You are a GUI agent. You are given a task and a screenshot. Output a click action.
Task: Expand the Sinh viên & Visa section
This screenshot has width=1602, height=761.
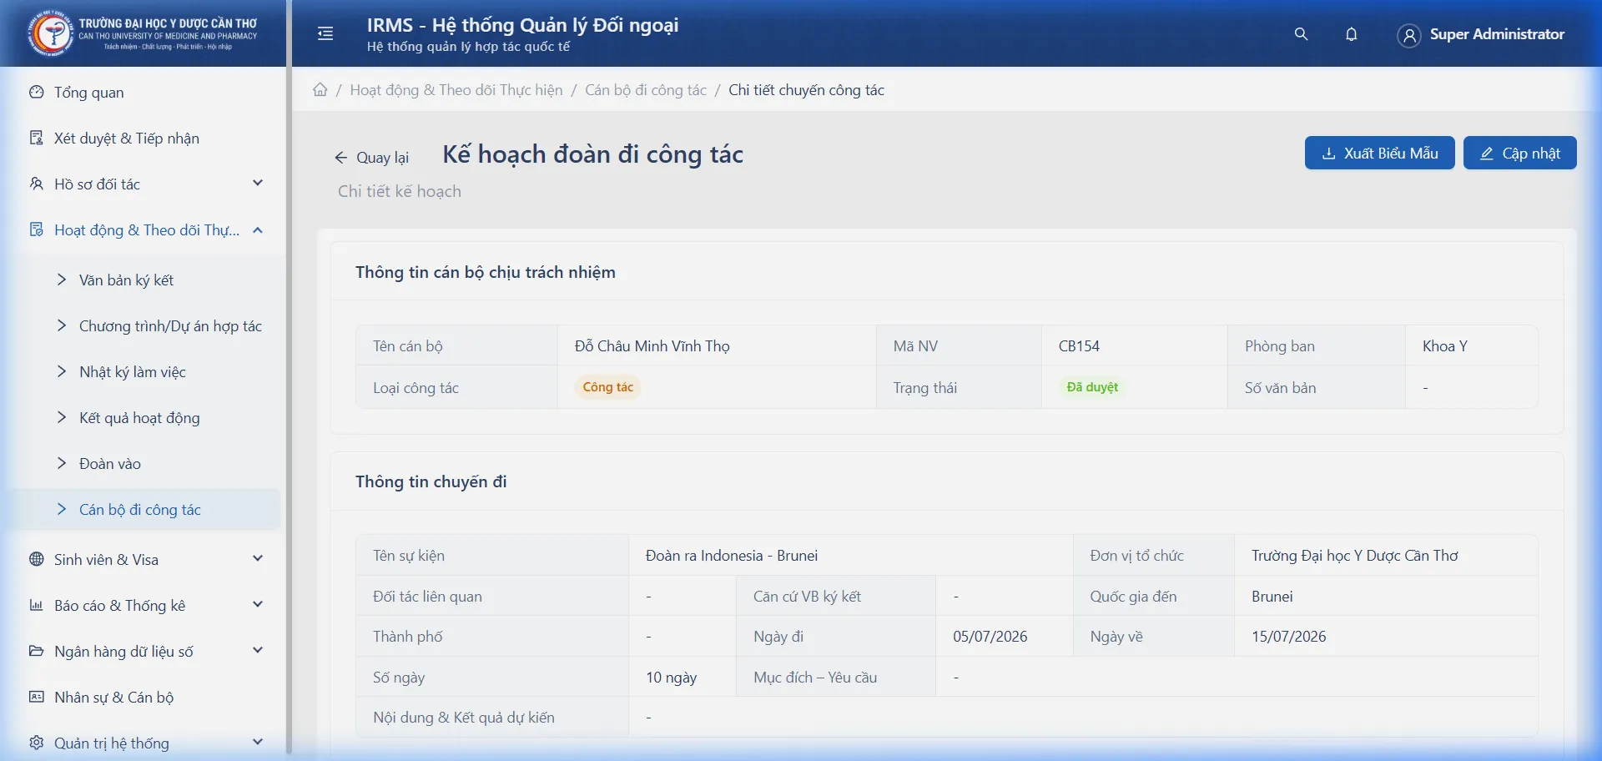click(105, 559)
